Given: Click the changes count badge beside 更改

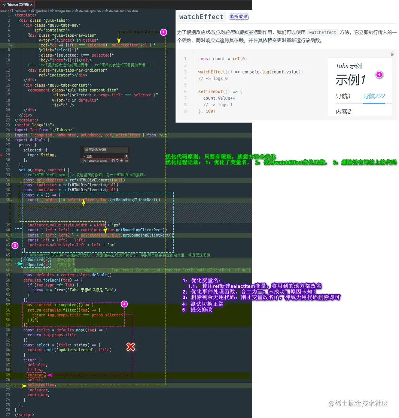Looking at the screenshot, I should 126,156.
